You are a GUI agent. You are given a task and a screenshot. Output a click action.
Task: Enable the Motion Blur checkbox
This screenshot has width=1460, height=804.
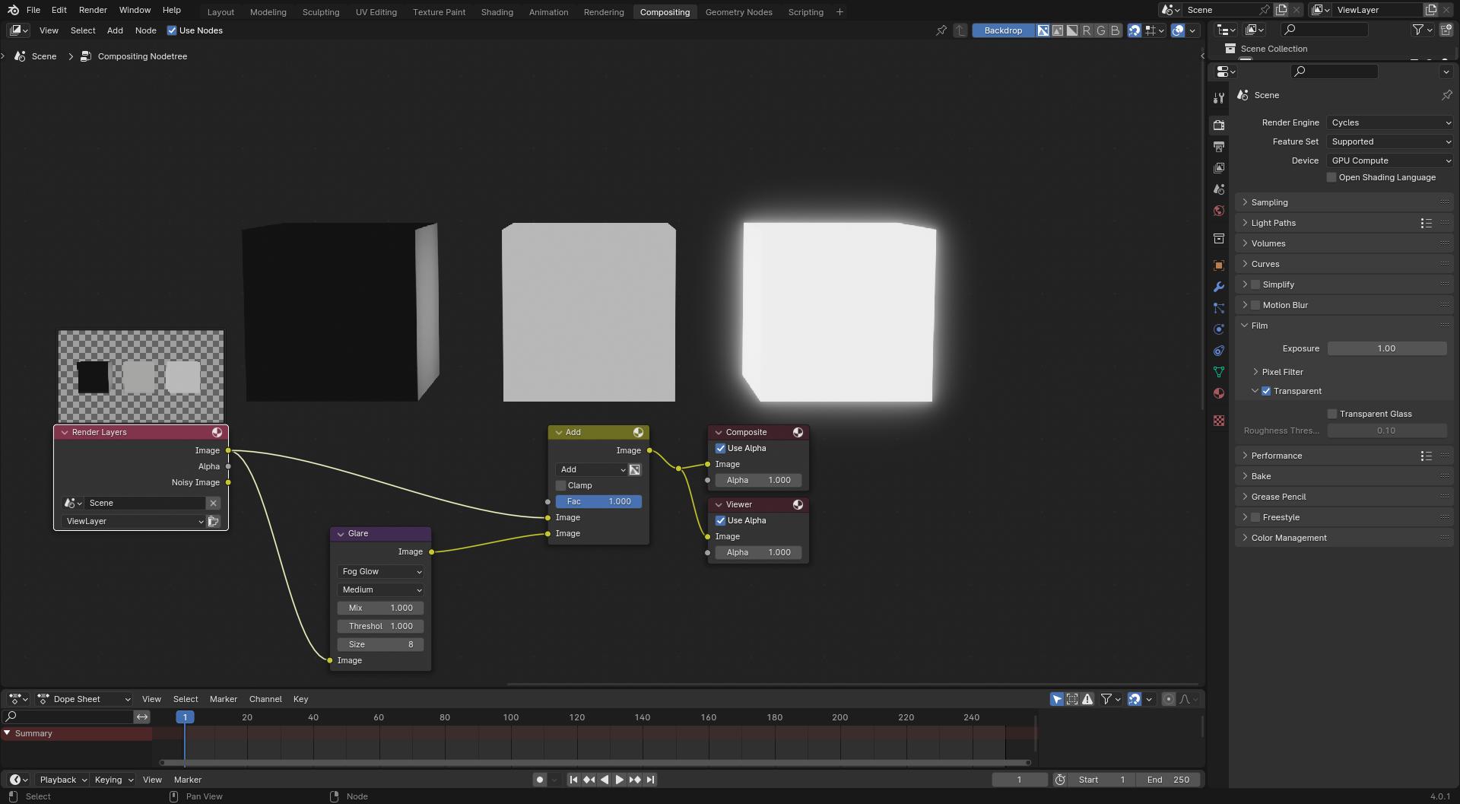click(1255, 305)
